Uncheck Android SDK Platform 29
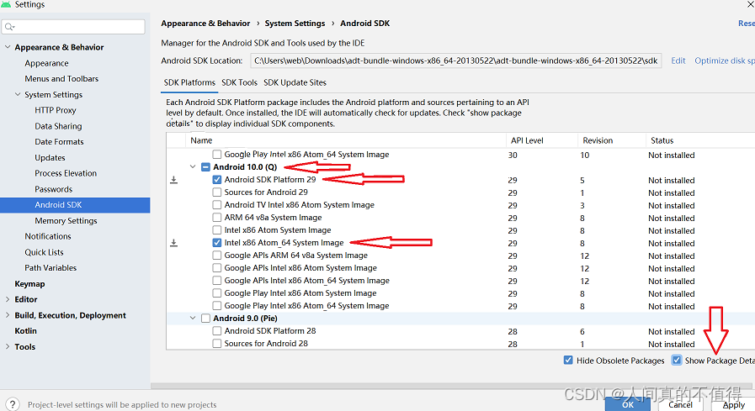 (217, 180)
